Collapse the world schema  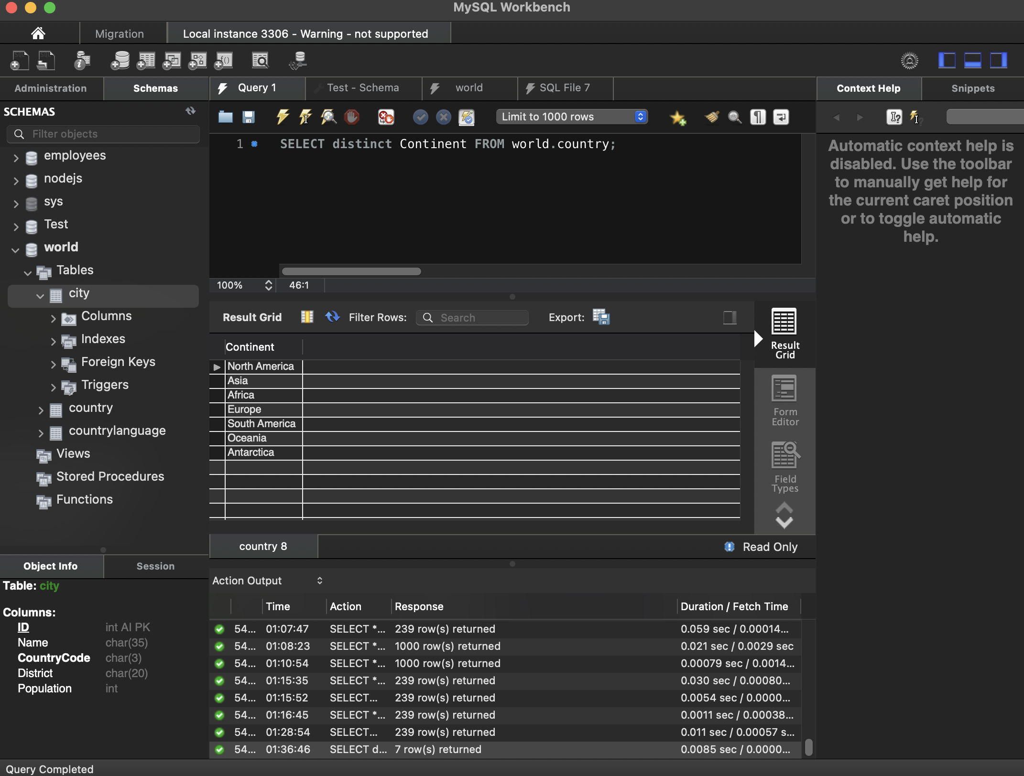click(x=16, y=250)
